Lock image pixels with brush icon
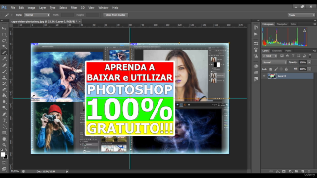The image size is (317, 178). pyautogui.click(x=276, y=69)
